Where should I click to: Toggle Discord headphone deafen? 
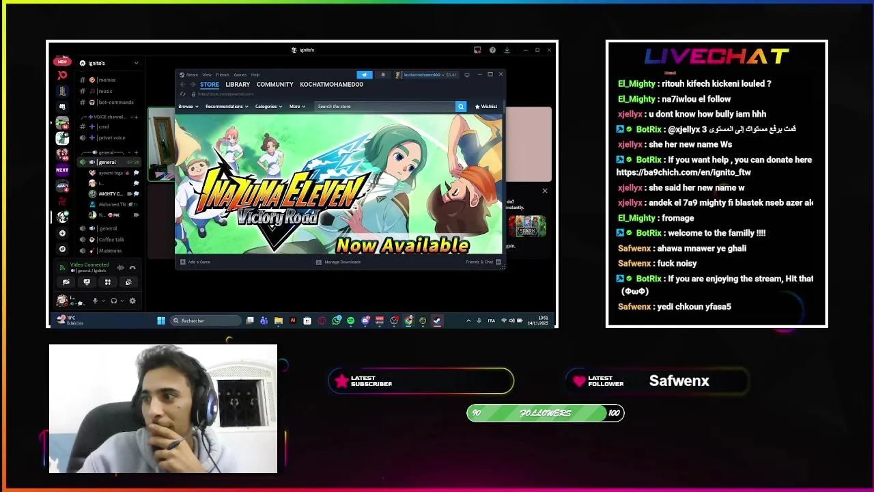coord(114,301)
